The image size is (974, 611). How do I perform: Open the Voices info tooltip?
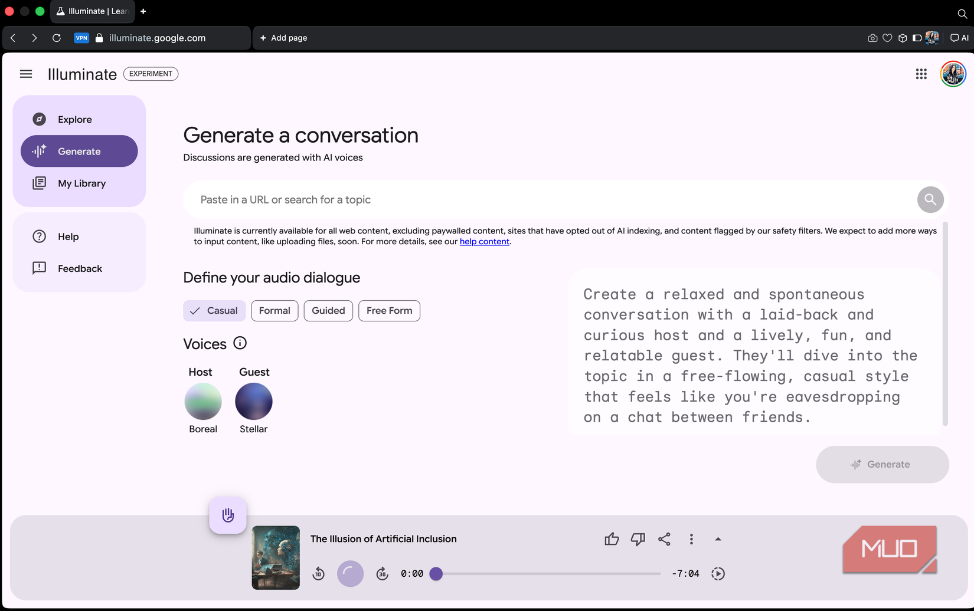coord(240,343)
